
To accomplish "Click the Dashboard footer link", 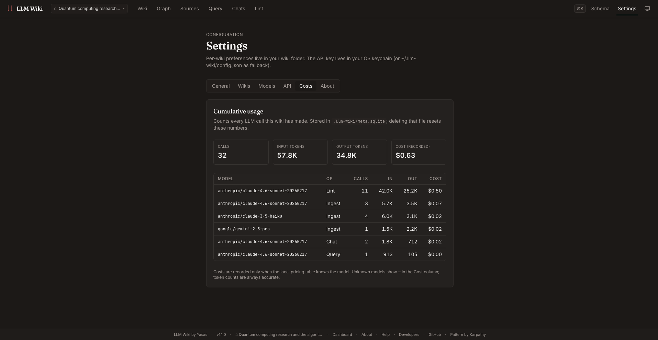I will point(342,334).
